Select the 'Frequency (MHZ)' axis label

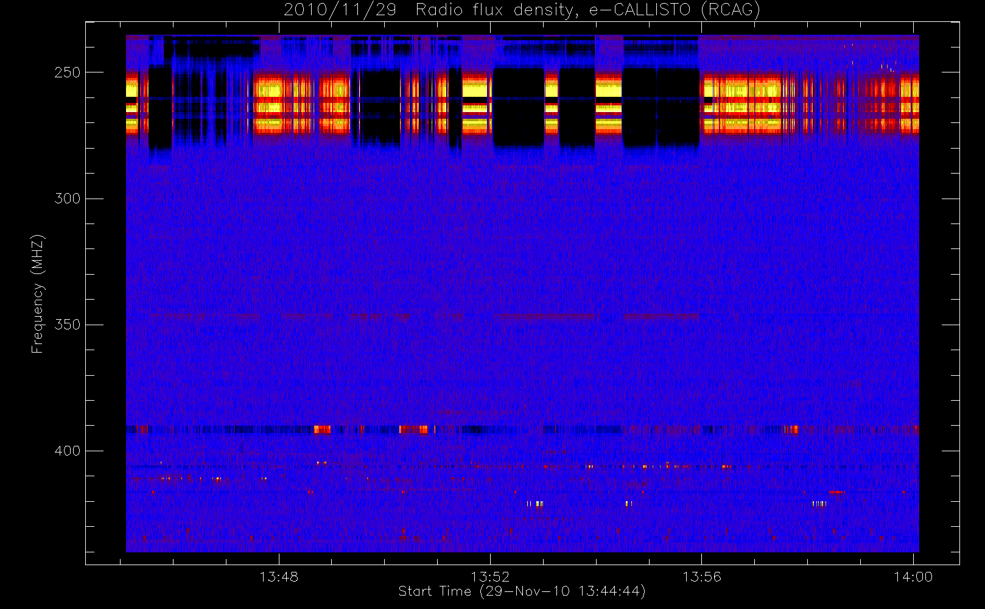click(x=38, y=294)
